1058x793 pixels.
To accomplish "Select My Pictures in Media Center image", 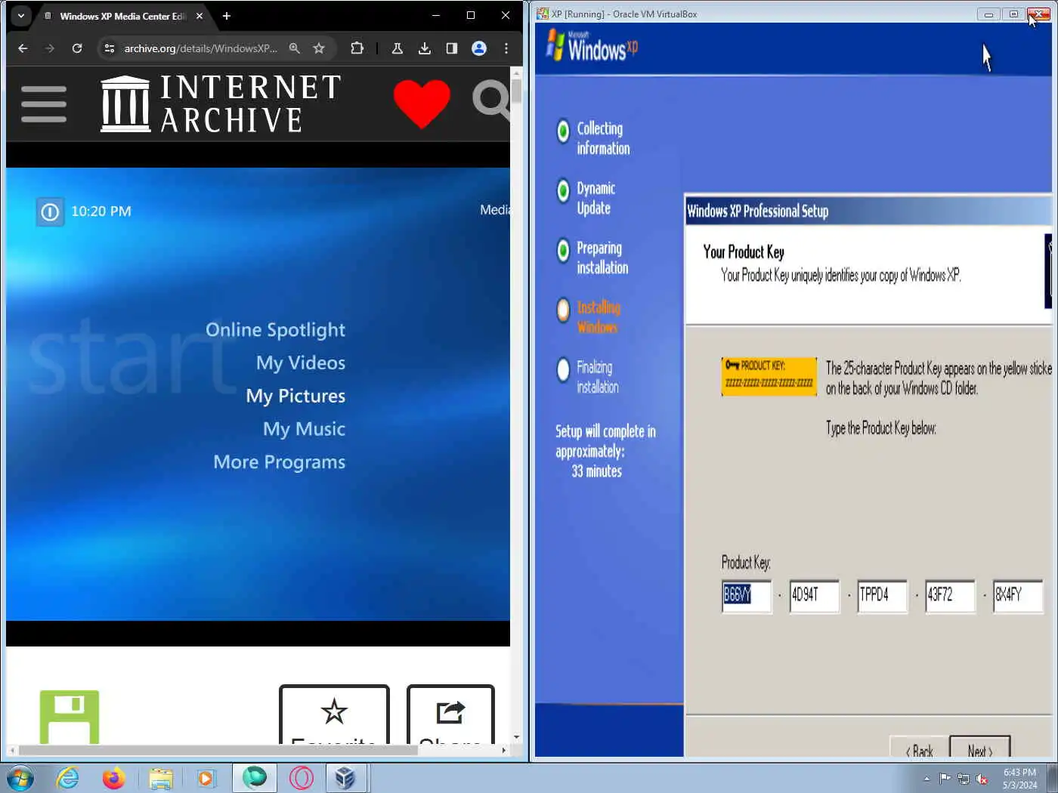I will 295,396.
